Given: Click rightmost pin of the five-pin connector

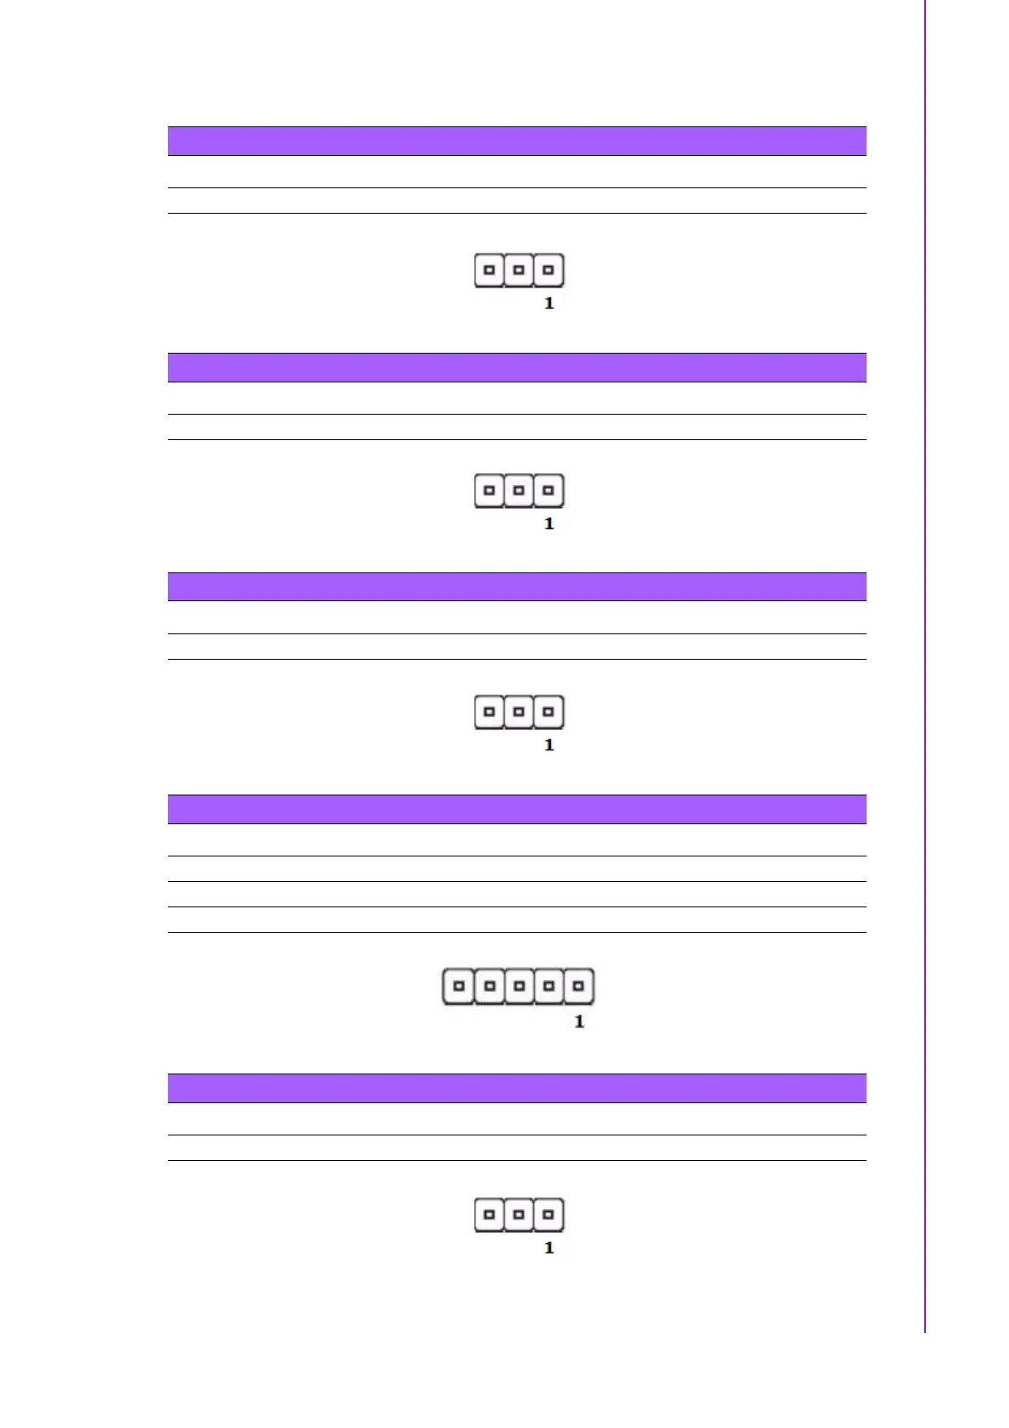Looking at the screenshot, I should coord(578,986).
